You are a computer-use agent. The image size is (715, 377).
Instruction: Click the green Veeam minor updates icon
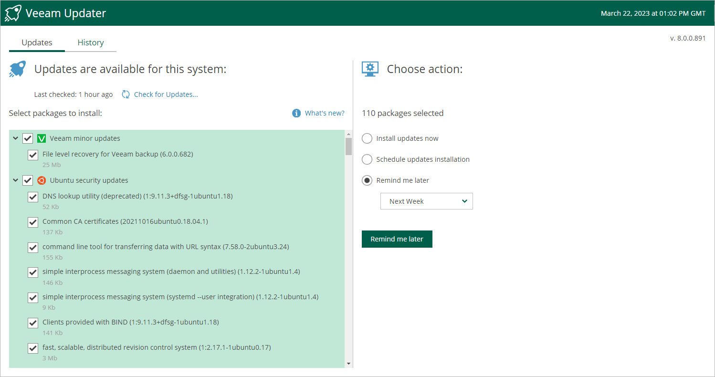42,138
